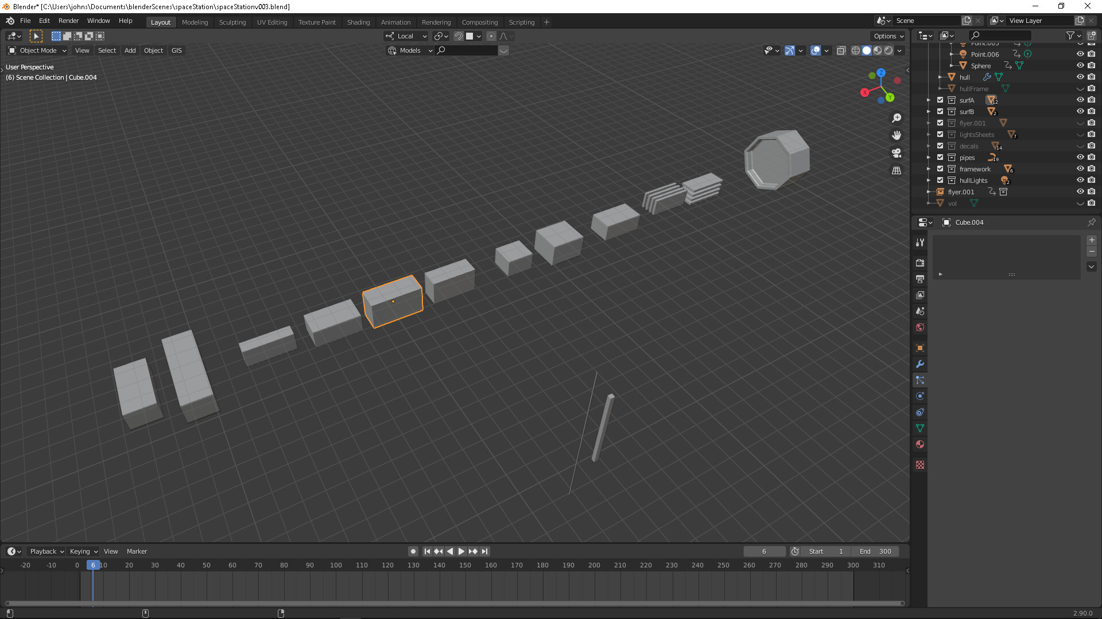Open the Modifiers properties tab
This screenshot has width=1102, height=619.
920,364
